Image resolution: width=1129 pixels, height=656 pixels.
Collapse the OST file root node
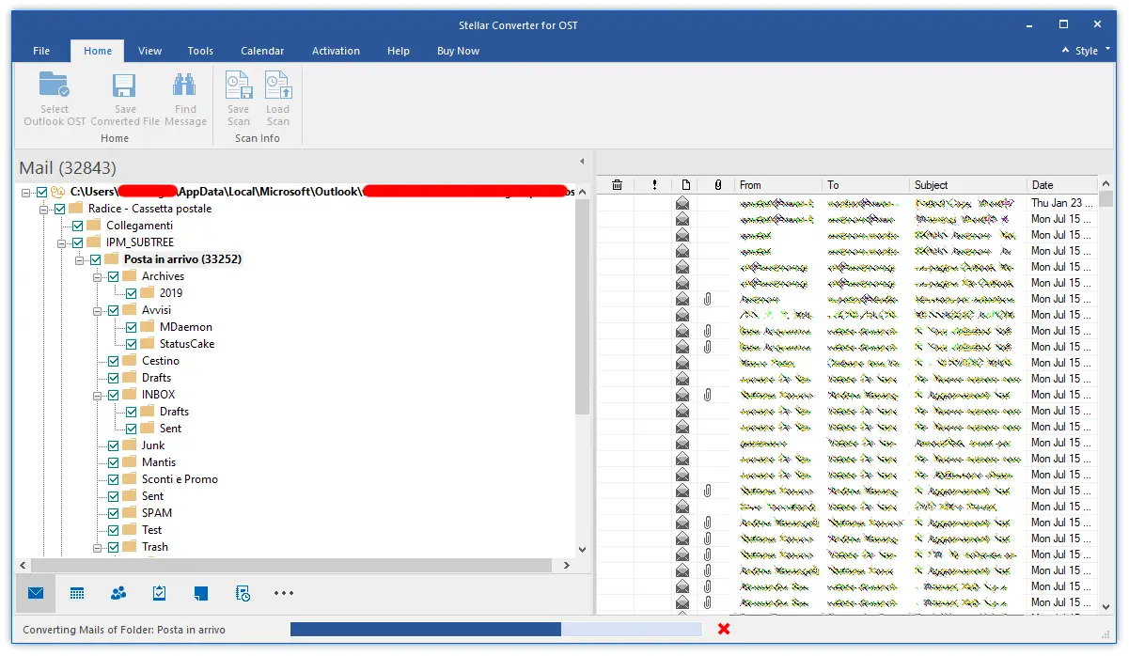pyautogui.click(x=26, y=192)
